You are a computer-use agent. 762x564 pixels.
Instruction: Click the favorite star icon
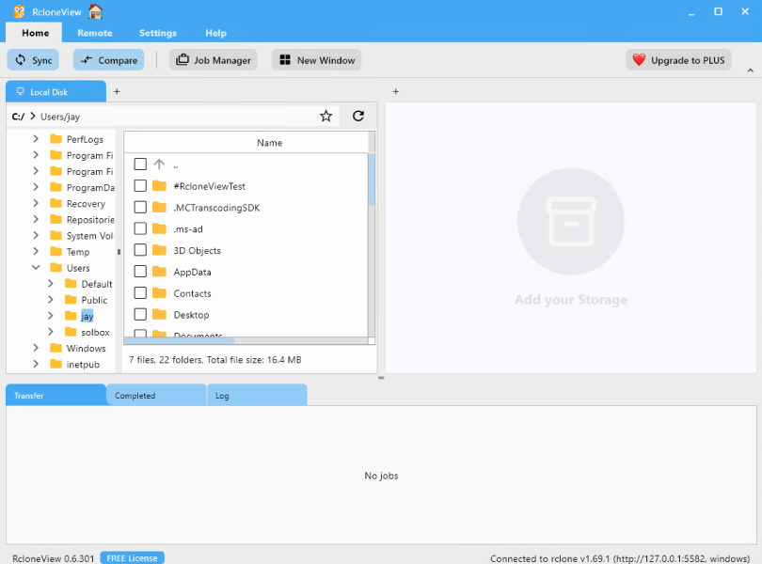(x=325, y=117)
